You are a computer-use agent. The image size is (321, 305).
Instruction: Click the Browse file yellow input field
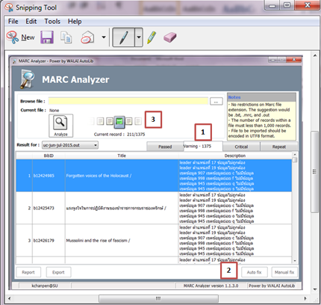(128, 101)
